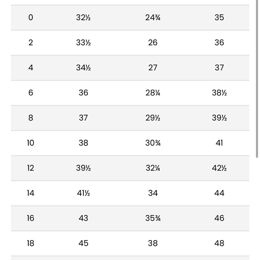260x260 pixels.
Task: Select the size 0 row label
Action: 30,17
